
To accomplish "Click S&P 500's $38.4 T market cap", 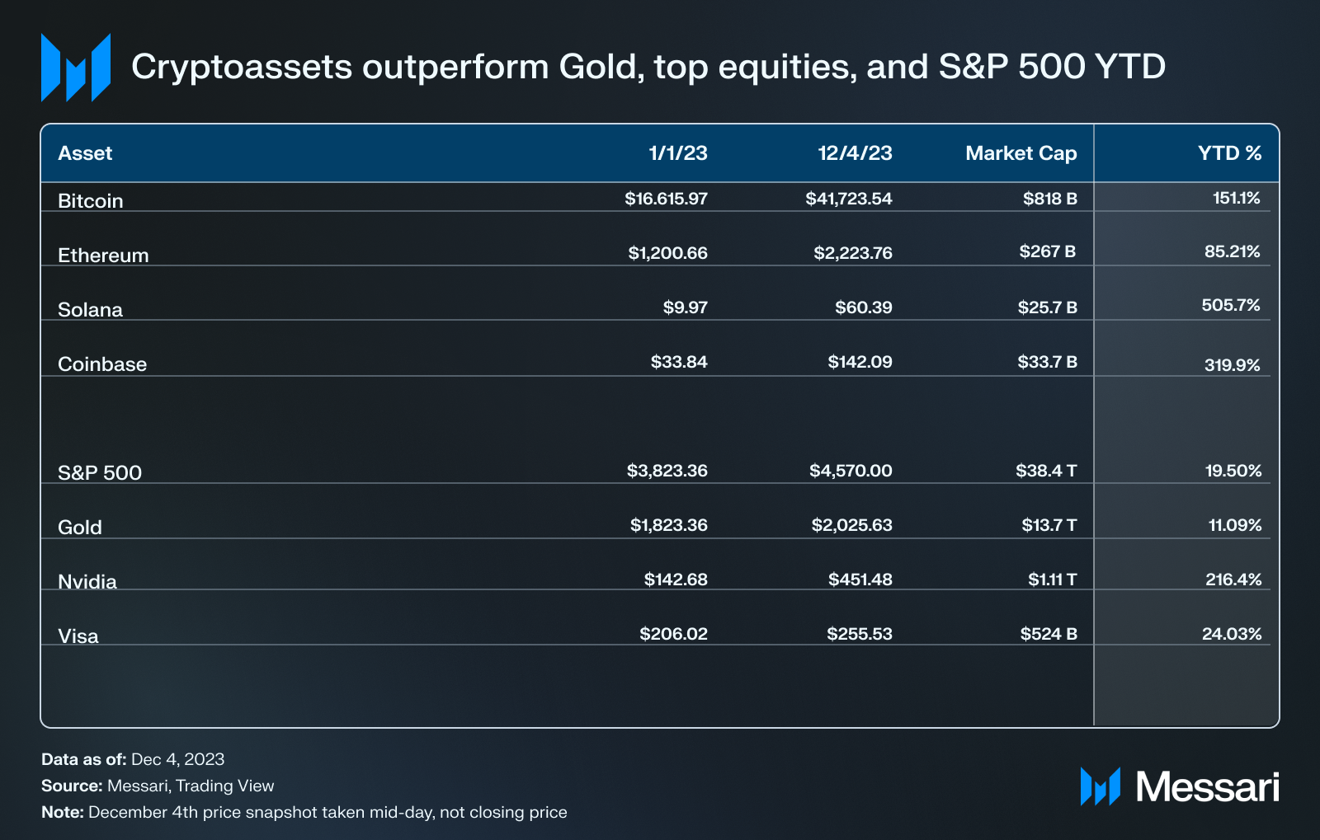I will click(x=1046, y=471).
